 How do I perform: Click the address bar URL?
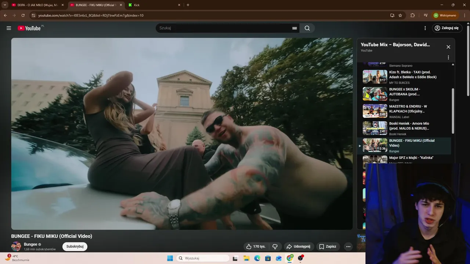pyautogui.click(x=91, y=15)
